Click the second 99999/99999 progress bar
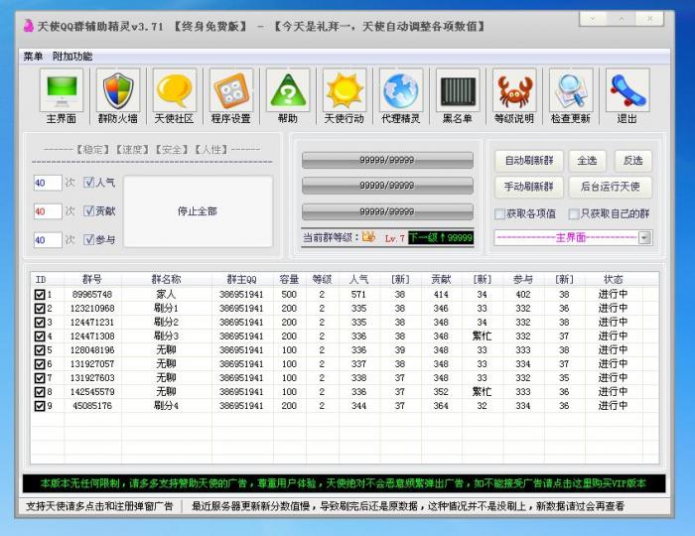This screenshot has width=695, height=536. click(387, 186)
